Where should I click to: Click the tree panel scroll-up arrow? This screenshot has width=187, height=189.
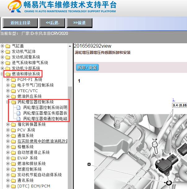(x=70, y=46)
